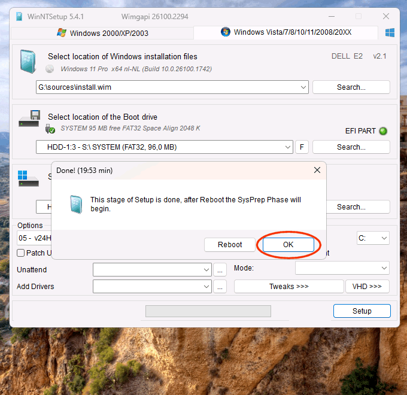Open the 05 - v24H edition dropdown
This screenshot has width=407, height=395.
[34, 238]
